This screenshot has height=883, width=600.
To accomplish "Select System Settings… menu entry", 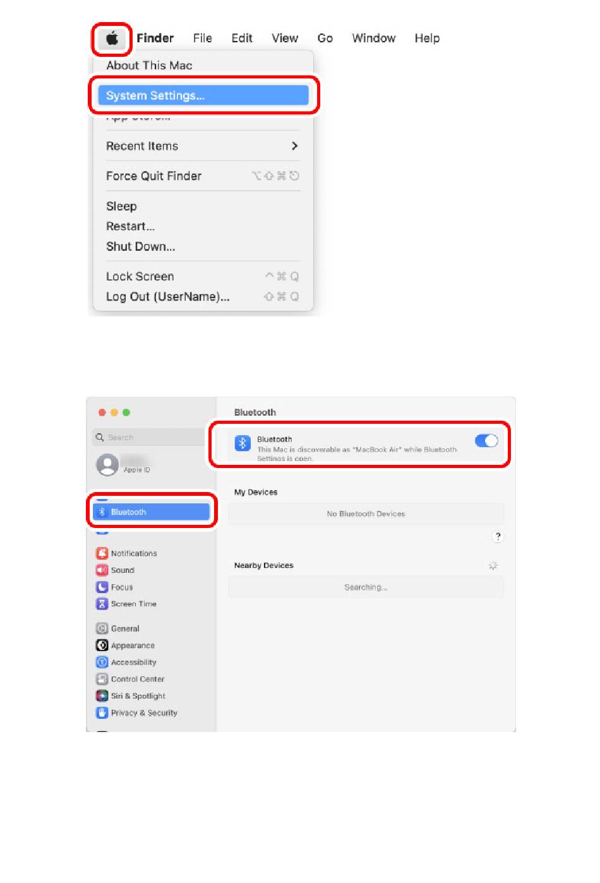I will pyautogui.click(x=203, y=95).
